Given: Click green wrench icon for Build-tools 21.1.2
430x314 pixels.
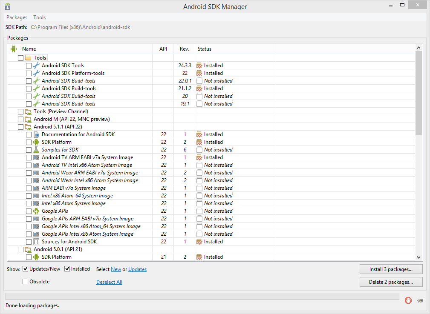Looking at the screenshot, I should coord(36,88).
